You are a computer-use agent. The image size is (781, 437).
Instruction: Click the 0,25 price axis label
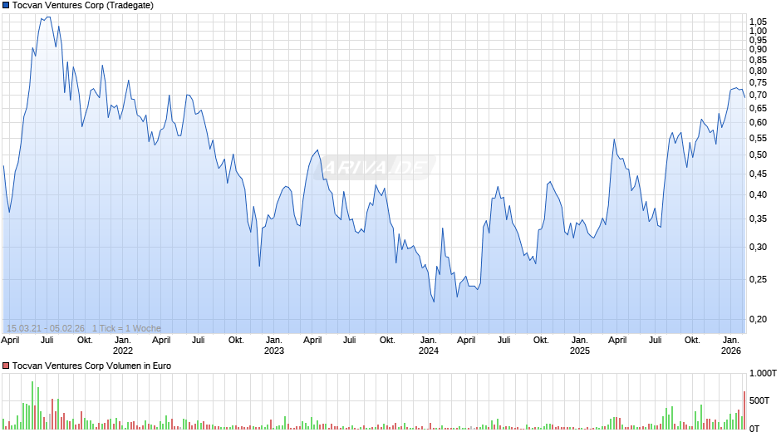(758, 279)
